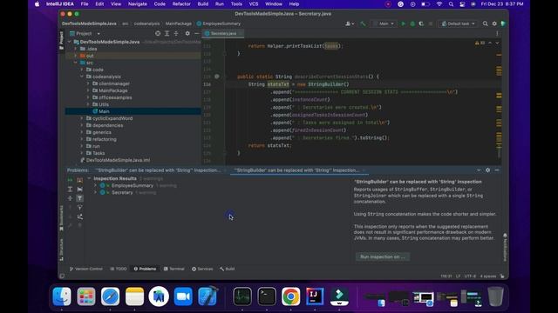The height and width of the screenshot is (313, 558).
Task: Expand the clientmanager package
Action: click(88, 83)
